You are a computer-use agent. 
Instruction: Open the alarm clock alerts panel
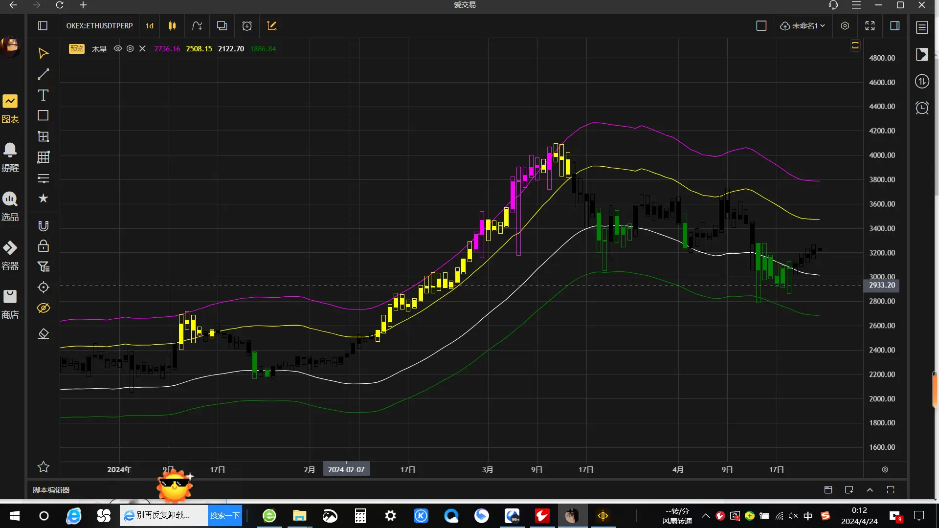click(x=922, y=108)
